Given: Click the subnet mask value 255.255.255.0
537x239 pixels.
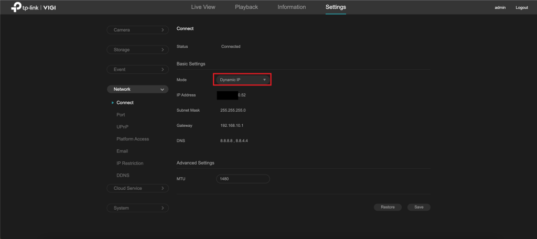Looking at the screenshot, I should click(x=233, y=110).
